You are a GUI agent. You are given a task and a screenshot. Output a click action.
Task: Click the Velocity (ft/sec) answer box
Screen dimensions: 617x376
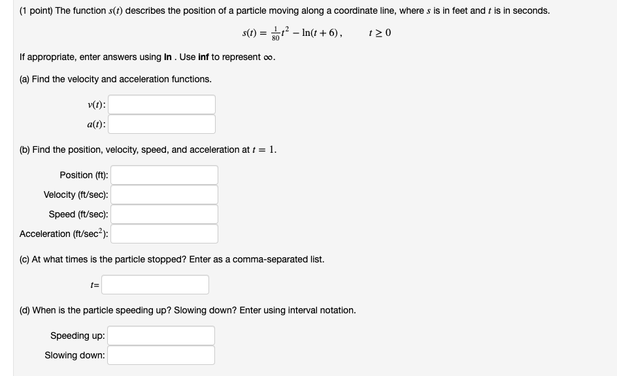pyautogui.click(x=164, y=194)
